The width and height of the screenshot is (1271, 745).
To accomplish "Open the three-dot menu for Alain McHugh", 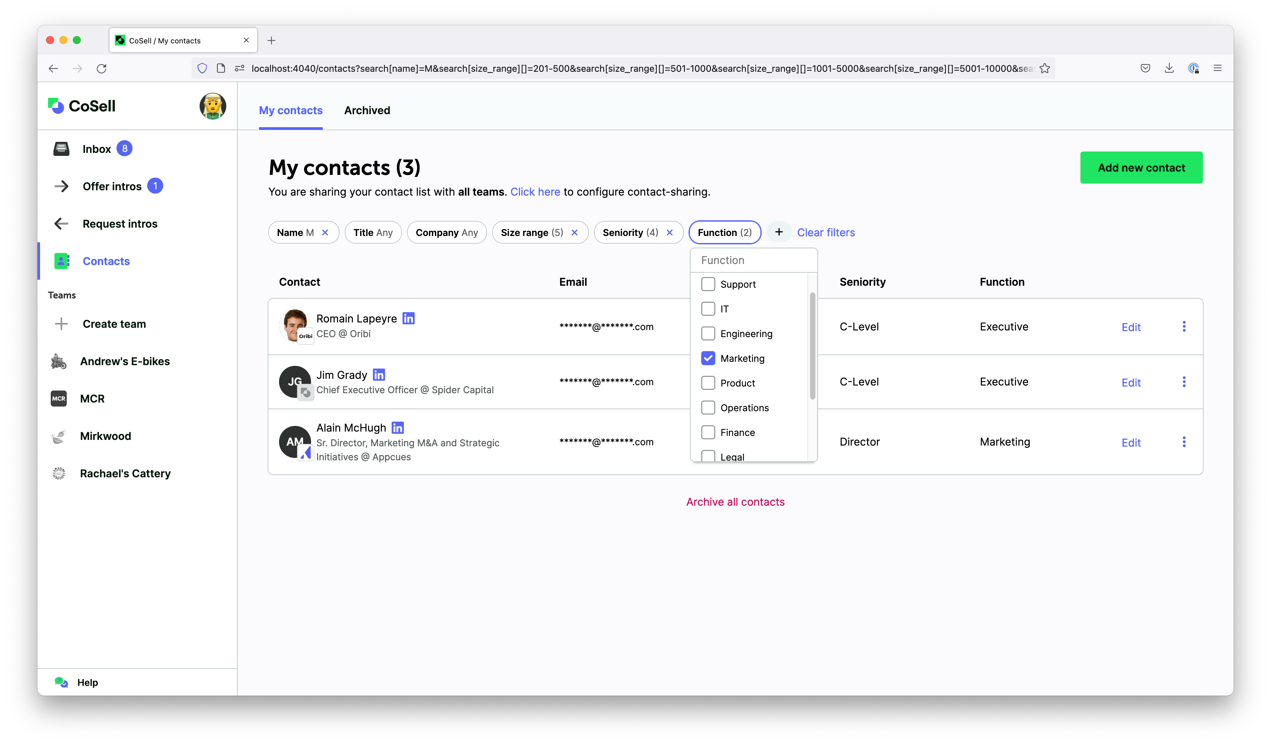I will (x=1184, y=442).
